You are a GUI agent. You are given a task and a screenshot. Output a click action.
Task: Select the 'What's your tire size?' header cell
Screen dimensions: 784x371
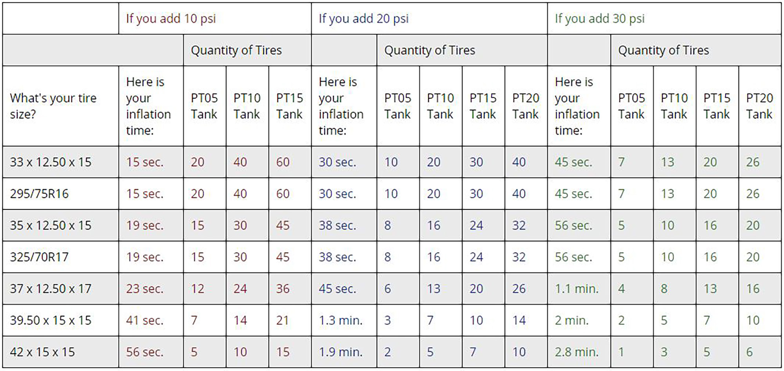(x=61, y=106)
